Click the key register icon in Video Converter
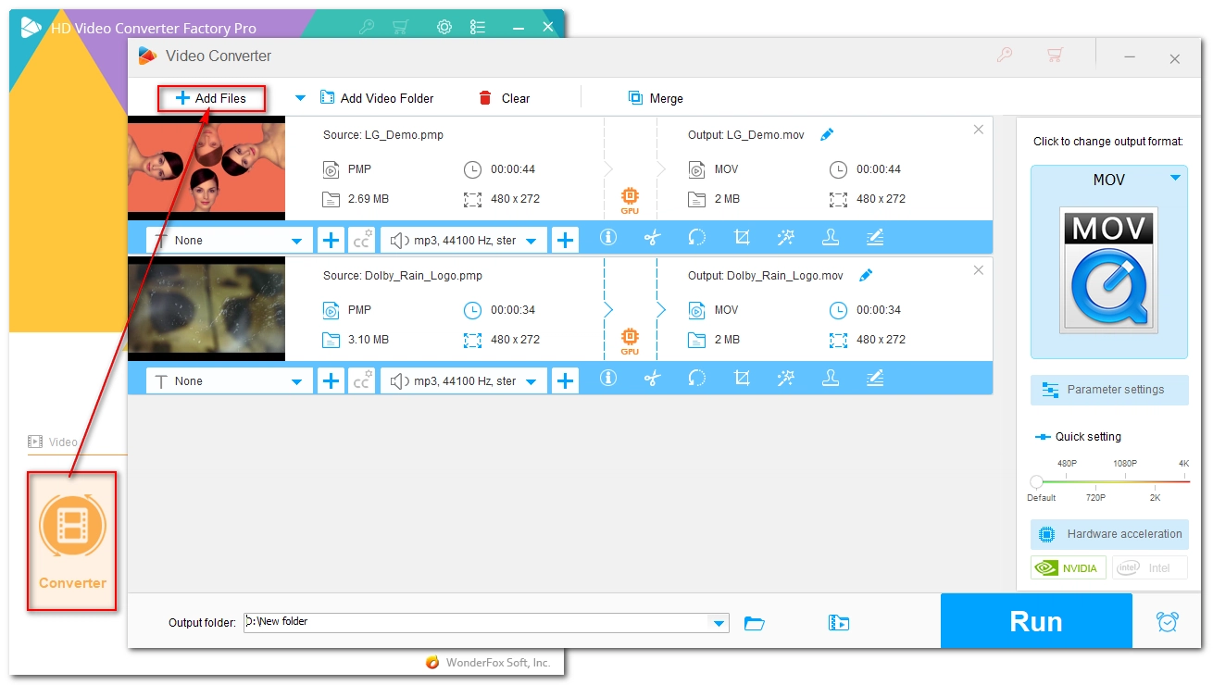 click(x=1005, y=56)
